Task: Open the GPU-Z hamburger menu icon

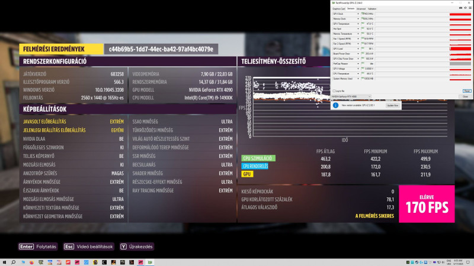Action: point(470,8)
